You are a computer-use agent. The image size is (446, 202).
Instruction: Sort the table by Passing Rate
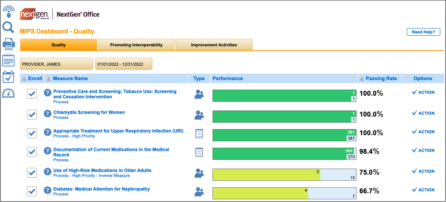coord(381,79)
